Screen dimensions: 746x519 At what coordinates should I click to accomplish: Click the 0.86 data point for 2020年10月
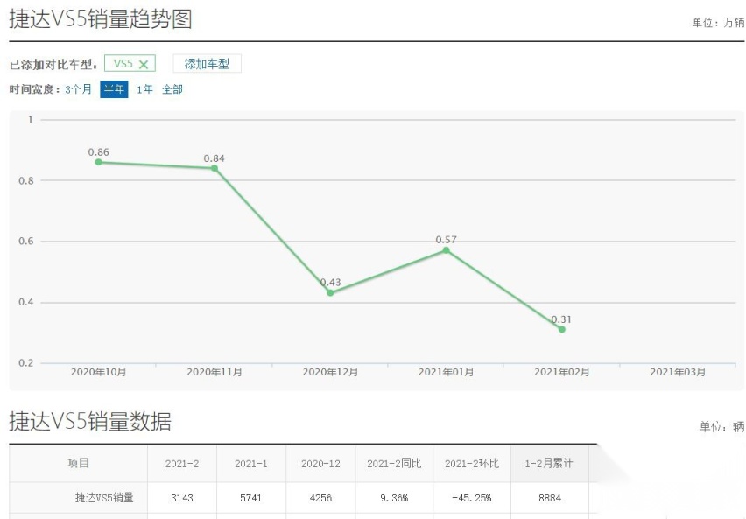(98, 162)
